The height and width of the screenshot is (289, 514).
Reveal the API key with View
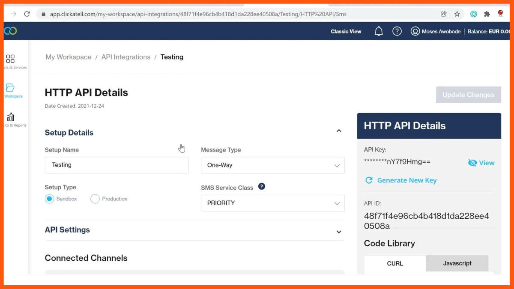(x=481, y=163)
